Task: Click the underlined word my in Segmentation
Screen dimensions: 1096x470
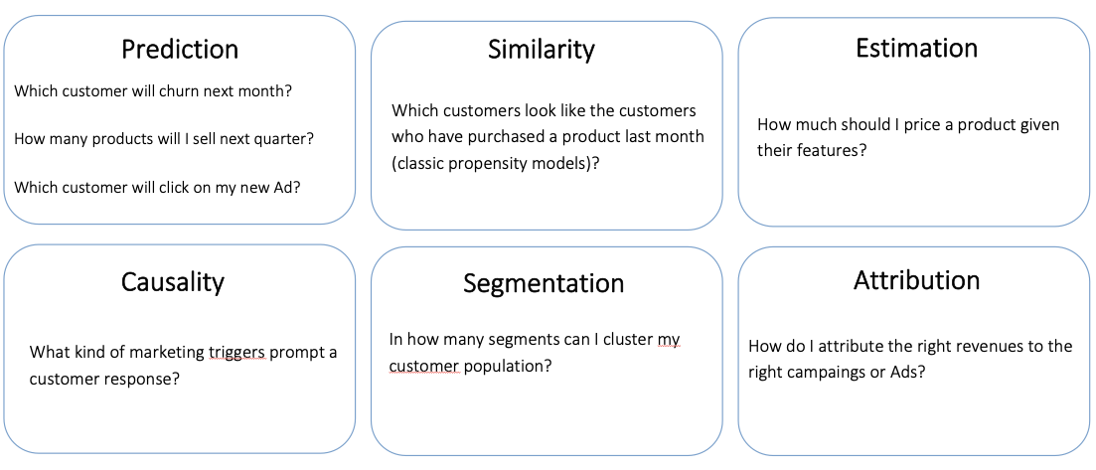Action: pyautogui.click(x=669, y=340)
